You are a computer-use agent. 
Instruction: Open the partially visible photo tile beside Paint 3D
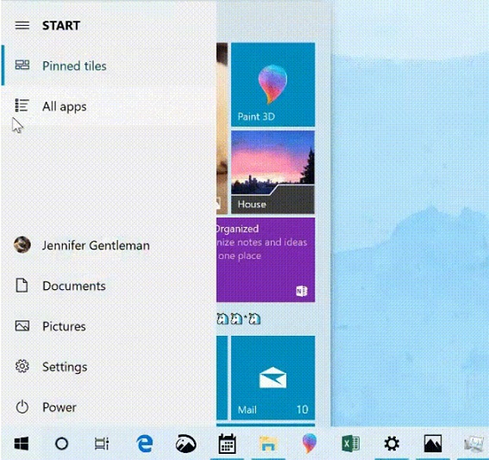coord(222,129)
